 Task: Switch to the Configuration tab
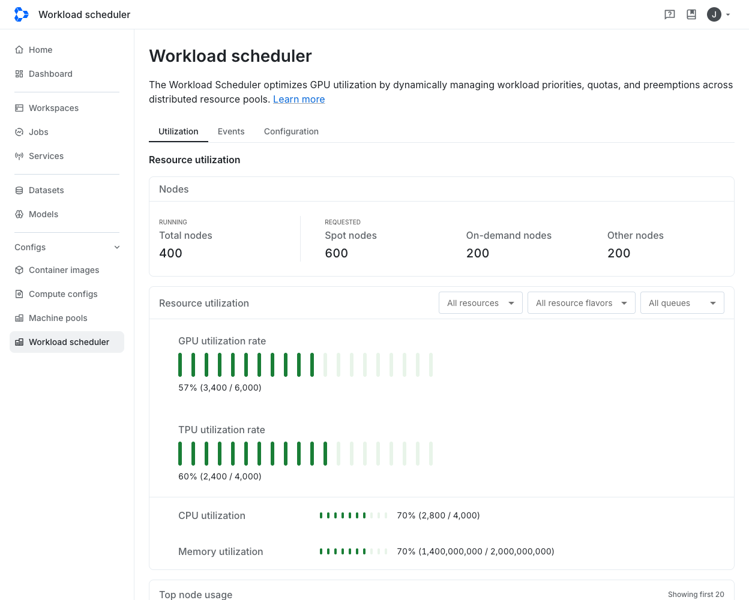point(291,131)
